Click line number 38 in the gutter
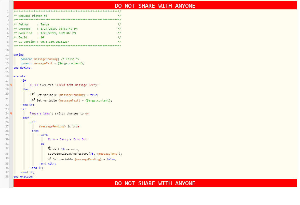300x205 pixels. pyautogui.click(x=7, y=177)
